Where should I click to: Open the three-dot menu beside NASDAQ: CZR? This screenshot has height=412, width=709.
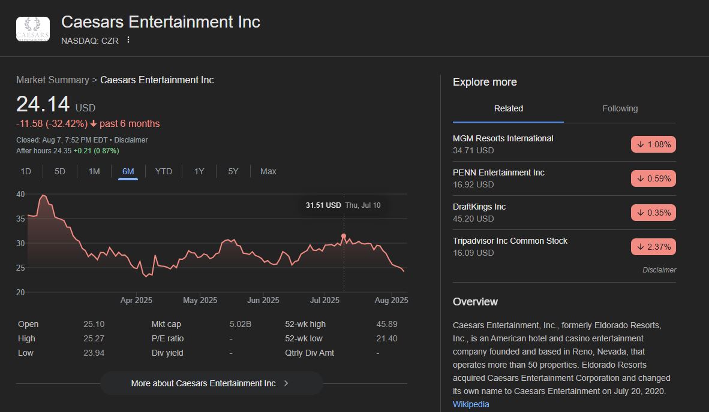click(x=128, y=40)
